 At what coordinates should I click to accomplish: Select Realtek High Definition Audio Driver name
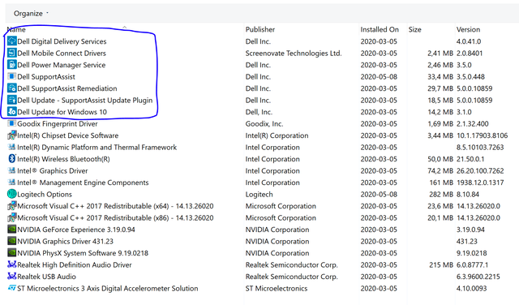point(75,265)
